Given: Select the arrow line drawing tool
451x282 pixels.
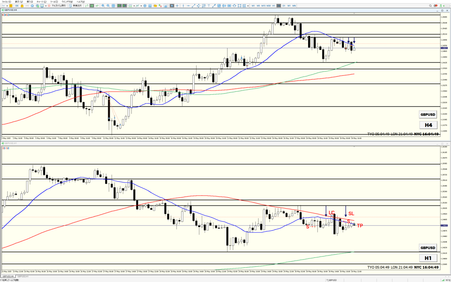Looking at the screenshot, I should 214,6.
